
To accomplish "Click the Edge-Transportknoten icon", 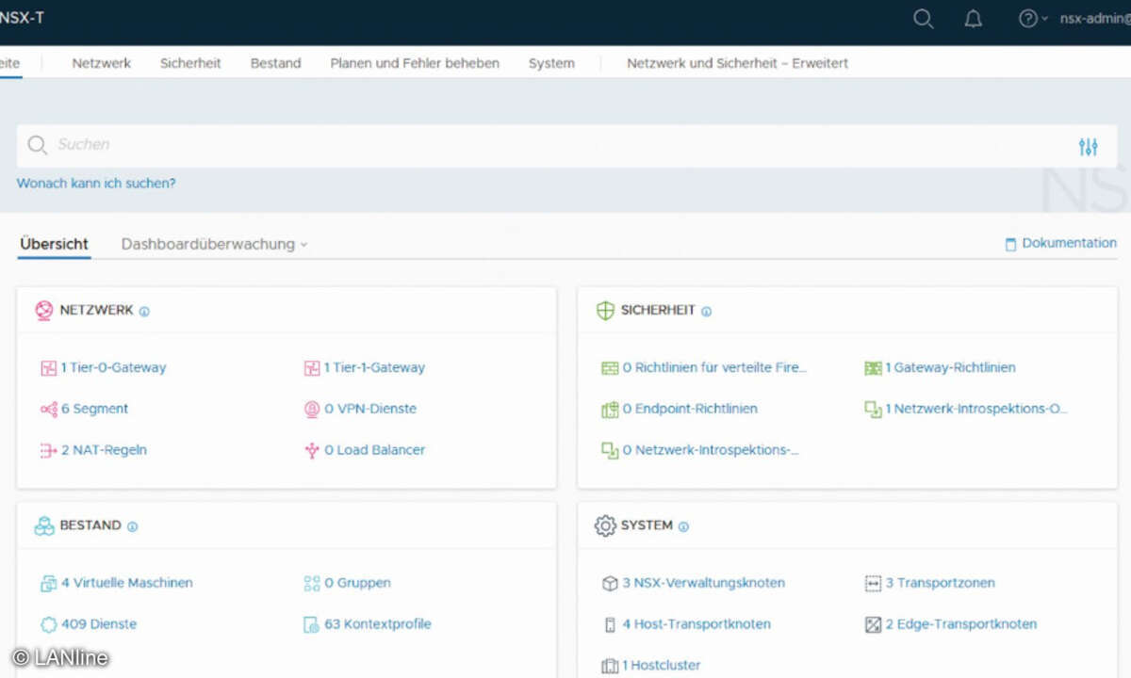I will click(873, 624).
